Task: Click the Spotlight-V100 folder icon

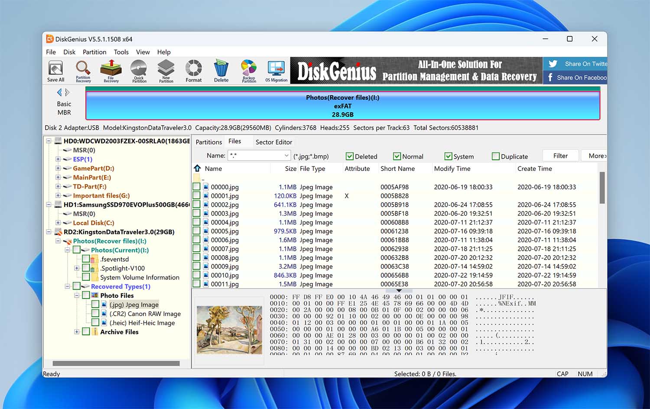Action: click(x=94, y=268)
